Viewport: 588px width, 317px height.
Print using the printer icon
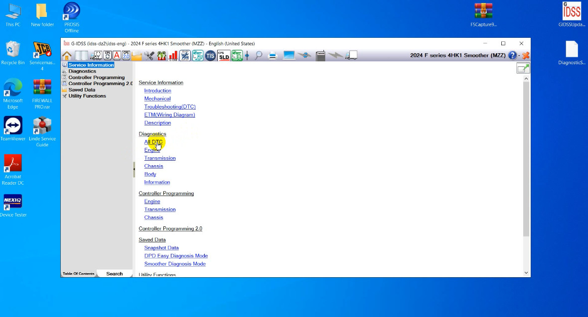pyautogui.click(x=273, y=55)
